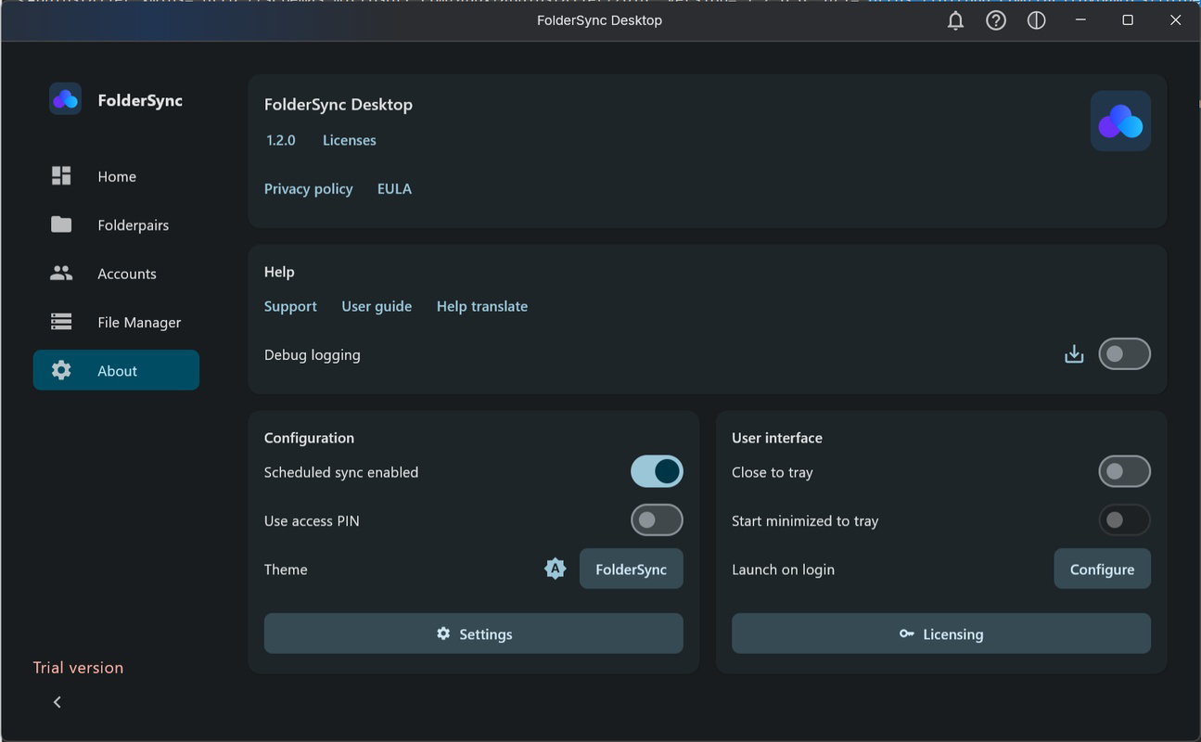Click the help question mark icon
The width and height of the screenshot is (1201, 742).
coord(996,20)
